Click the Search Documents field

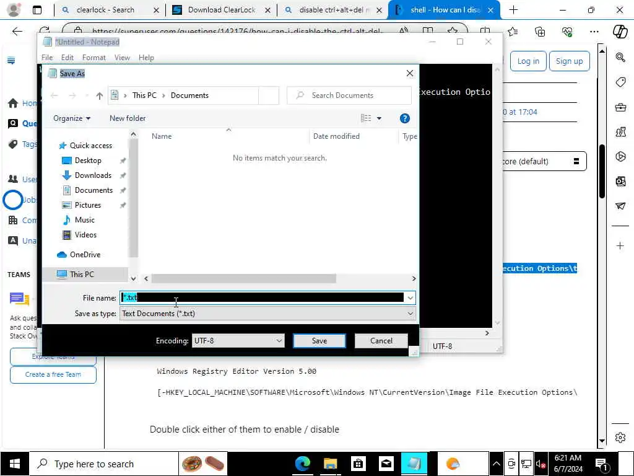pos(349,95)
